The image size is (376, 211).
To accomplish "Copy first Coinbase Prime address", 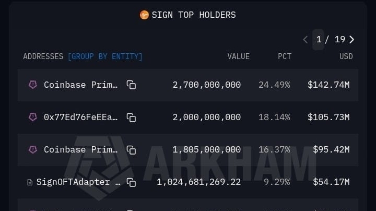I will [131, 85].
